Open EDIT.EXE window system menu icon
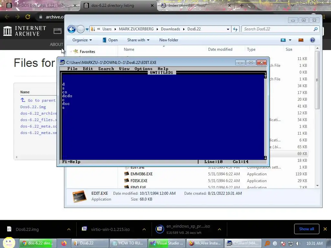 62,62
